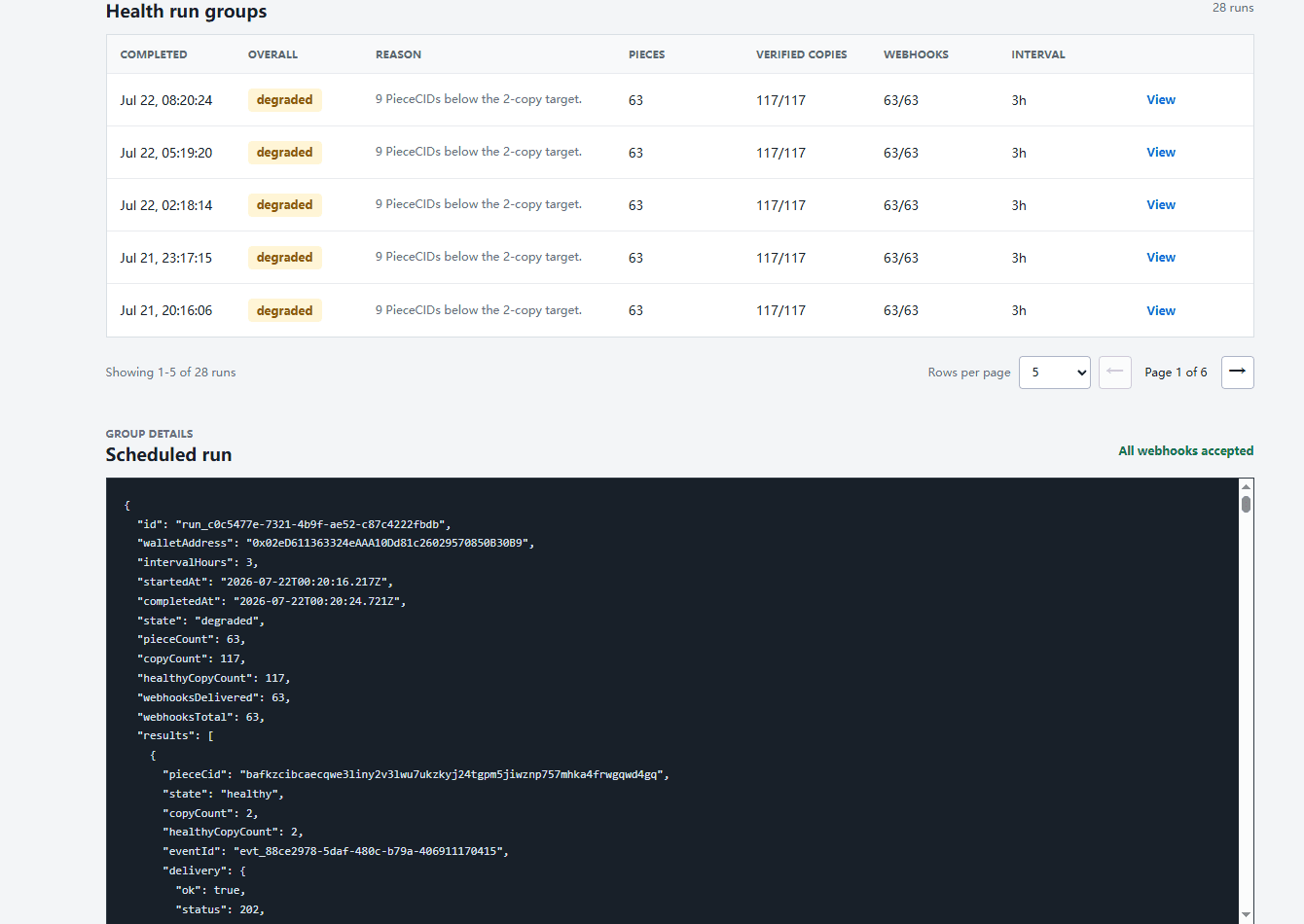View the Jul 21, 20:16:06 run

(x=1160, y=311)
